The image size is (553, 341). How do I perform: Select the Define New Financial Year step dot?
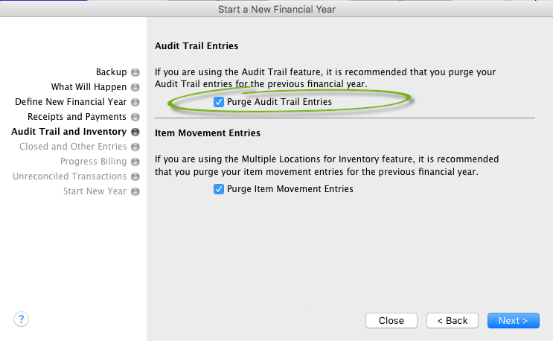pos(135,102)
